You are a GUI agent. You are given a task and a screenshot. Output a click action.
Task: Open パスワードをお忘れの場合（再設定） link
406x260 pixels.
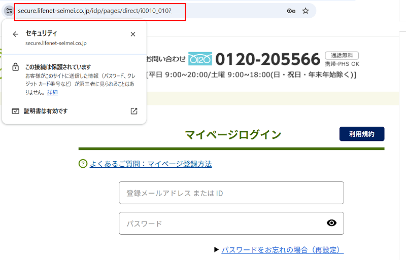click(x=283, y=250)
